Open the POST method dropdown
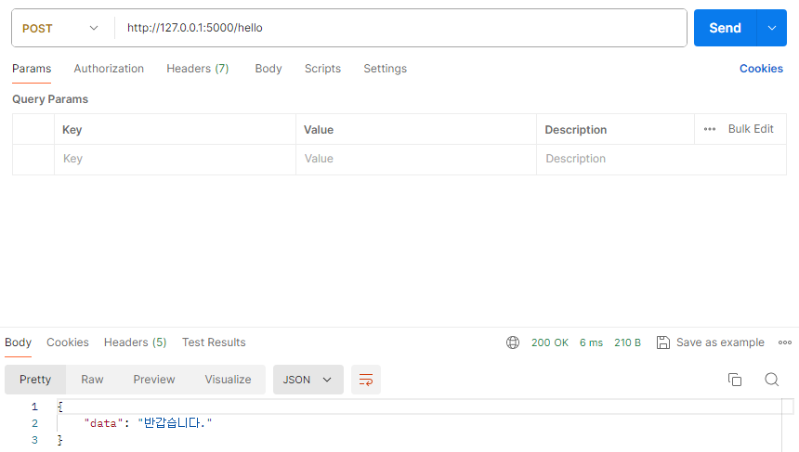The width and height of the screenshot is (799, 452). tap(60, 28)
